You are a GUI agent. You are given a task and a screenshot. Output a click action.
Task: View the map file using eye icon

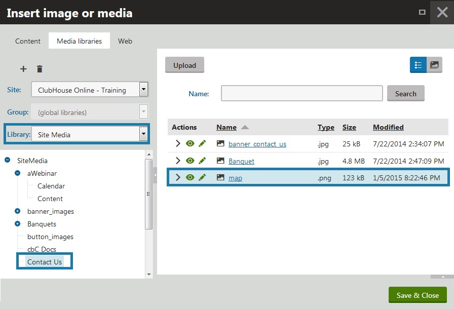tap(190, 178)
